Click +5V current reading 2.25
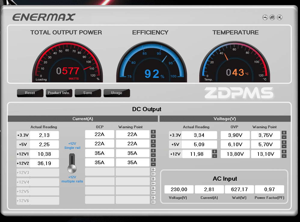 [x=44, y=145]
